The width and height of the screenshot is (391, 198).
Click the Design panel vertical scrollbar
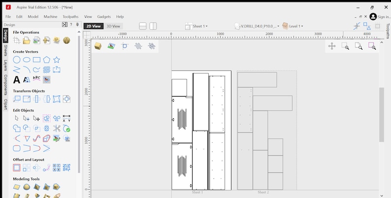tap(79, 103)
